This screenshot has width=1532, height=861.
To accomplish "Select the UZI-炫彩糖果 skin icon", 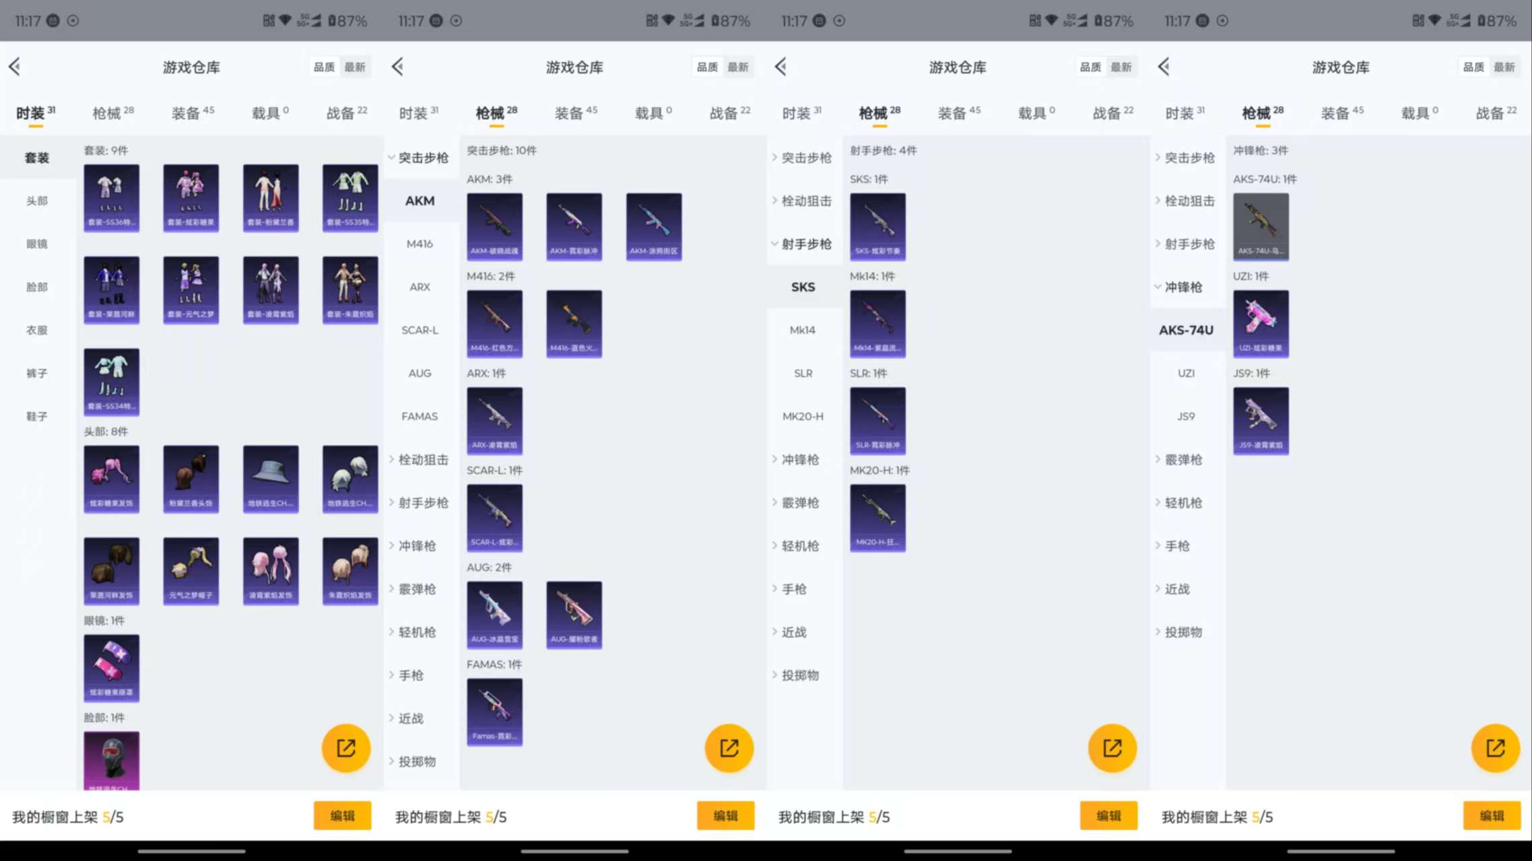I will tap(1261, 324).
